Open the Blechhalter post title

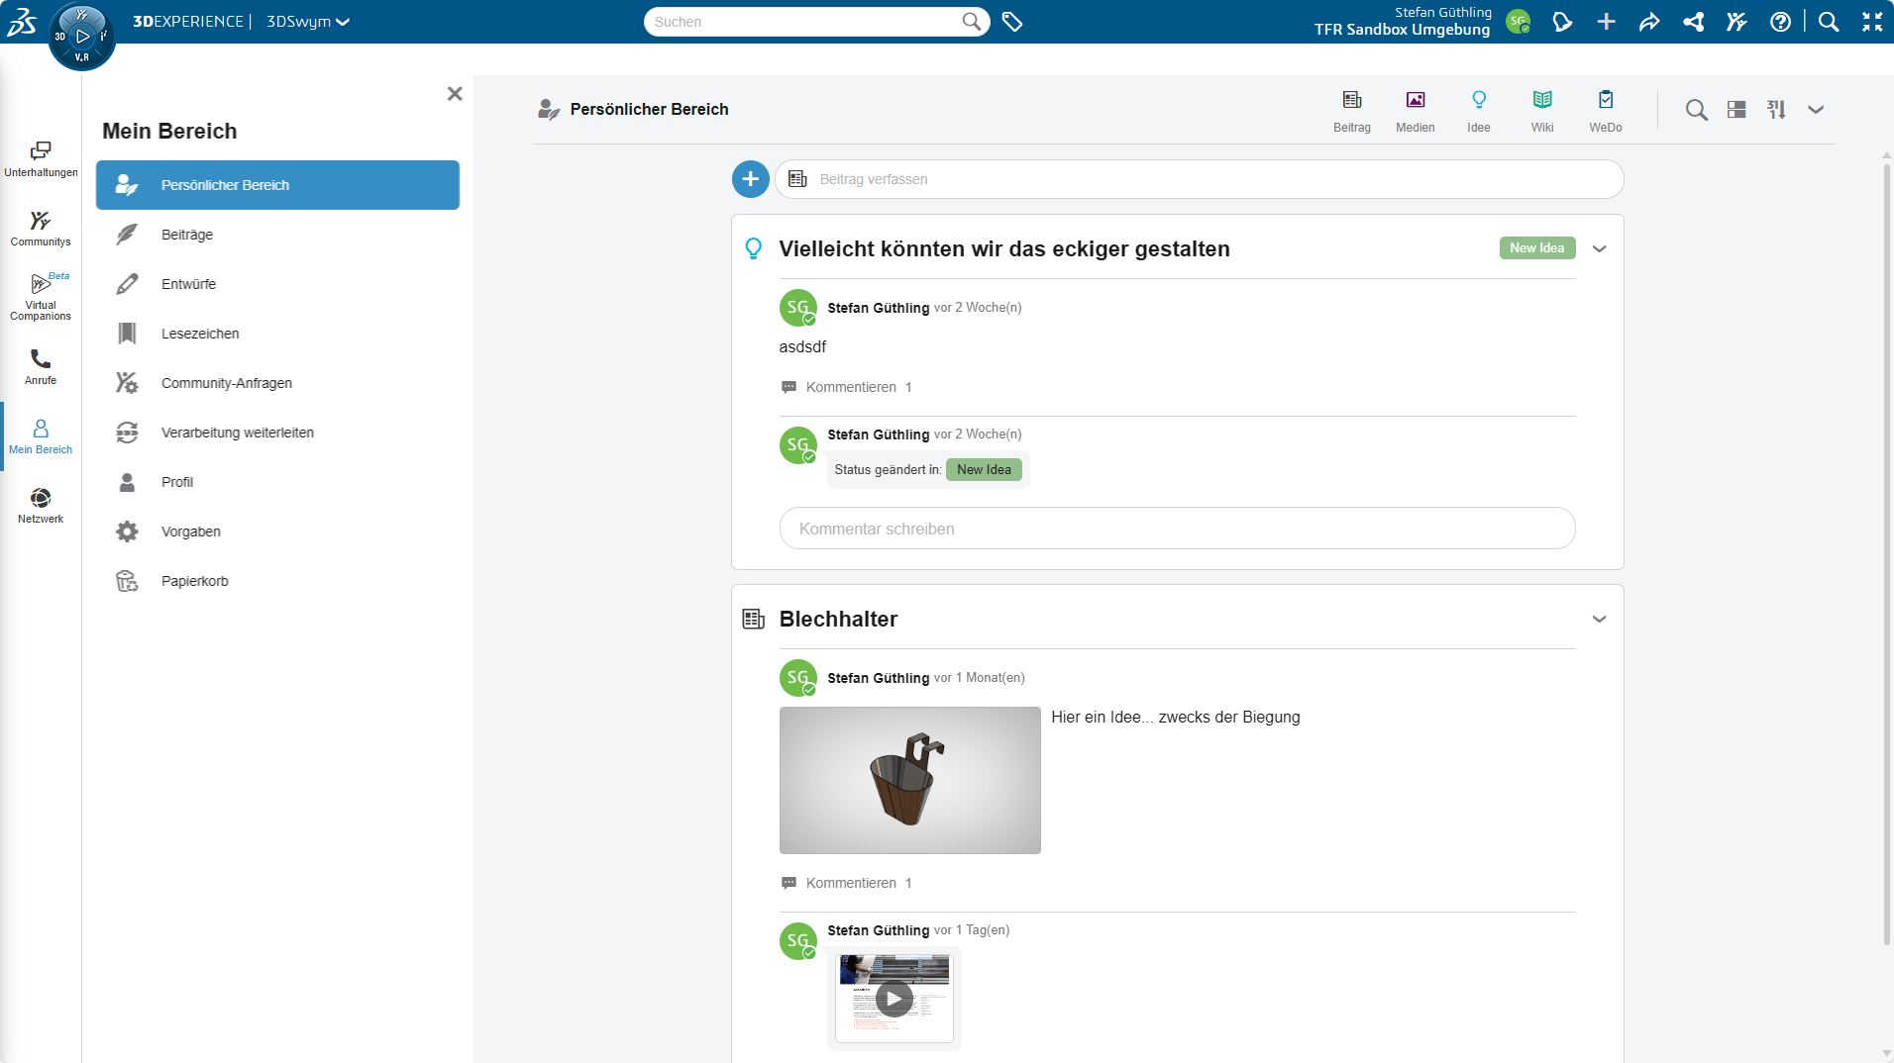[838, 620]
